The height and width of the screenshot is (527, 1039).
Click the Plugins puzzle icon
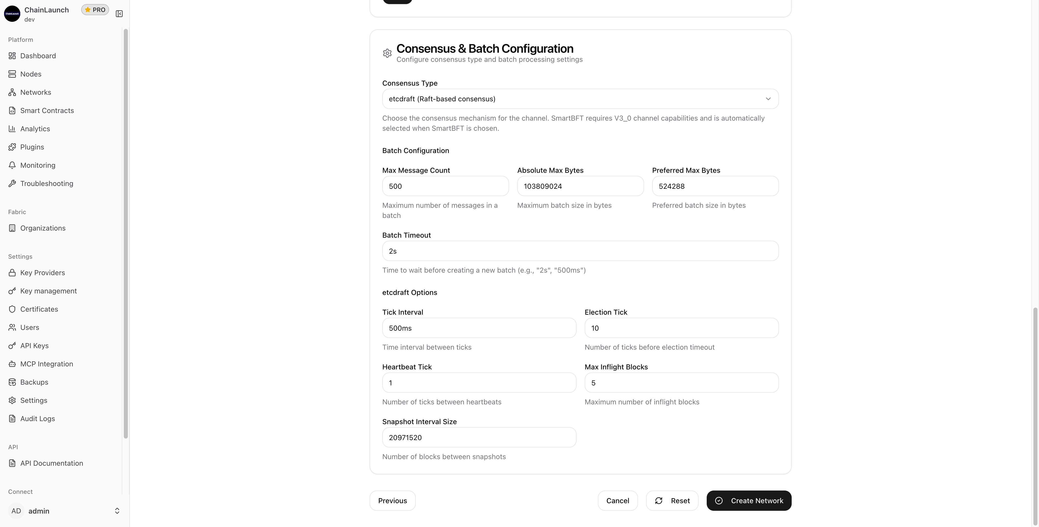pyautogui.click(x=12, y=147)
